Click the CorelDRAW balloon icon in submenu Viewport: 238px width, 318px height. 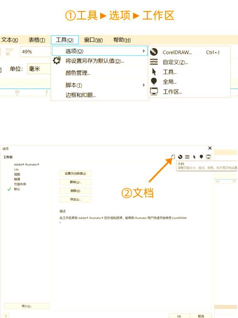pyautogui.click(x=154, y=52)
